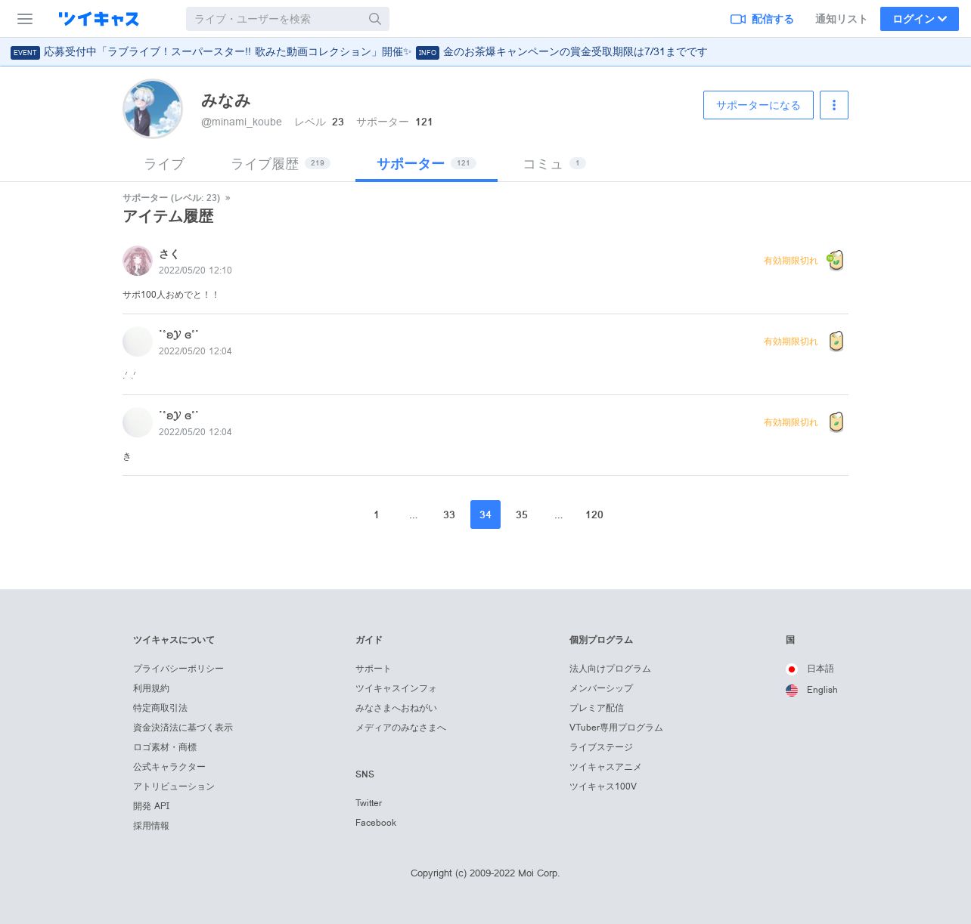Open アトリビューション link
The width and height of the screenshot is (971, 924).
pos(174,786)
